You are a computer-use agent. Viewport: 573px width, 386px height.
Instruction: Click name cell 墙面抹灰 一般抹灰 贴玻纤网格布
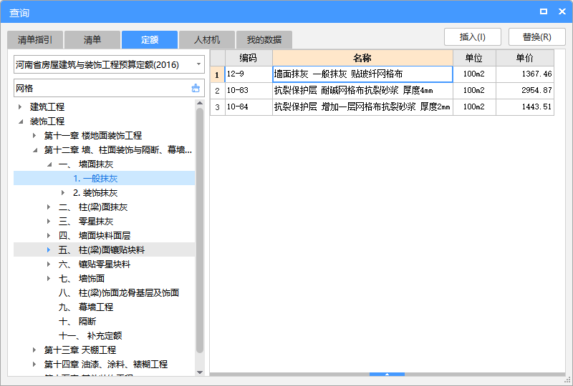(362, 74)
